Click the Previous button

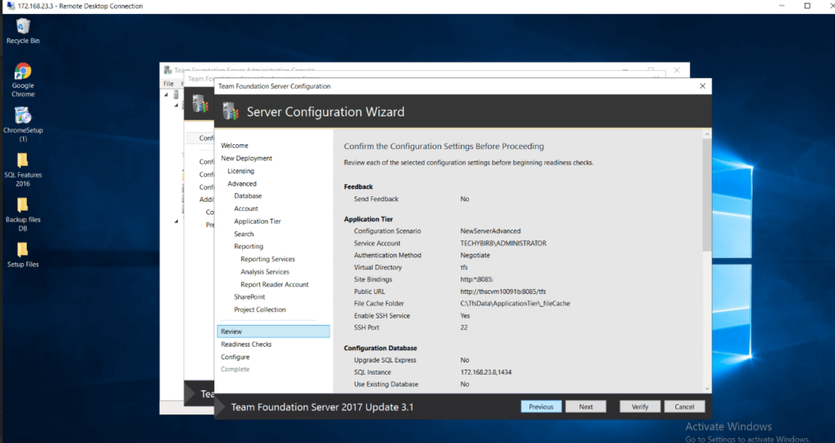pyautogui.click(x=541, y=407)
